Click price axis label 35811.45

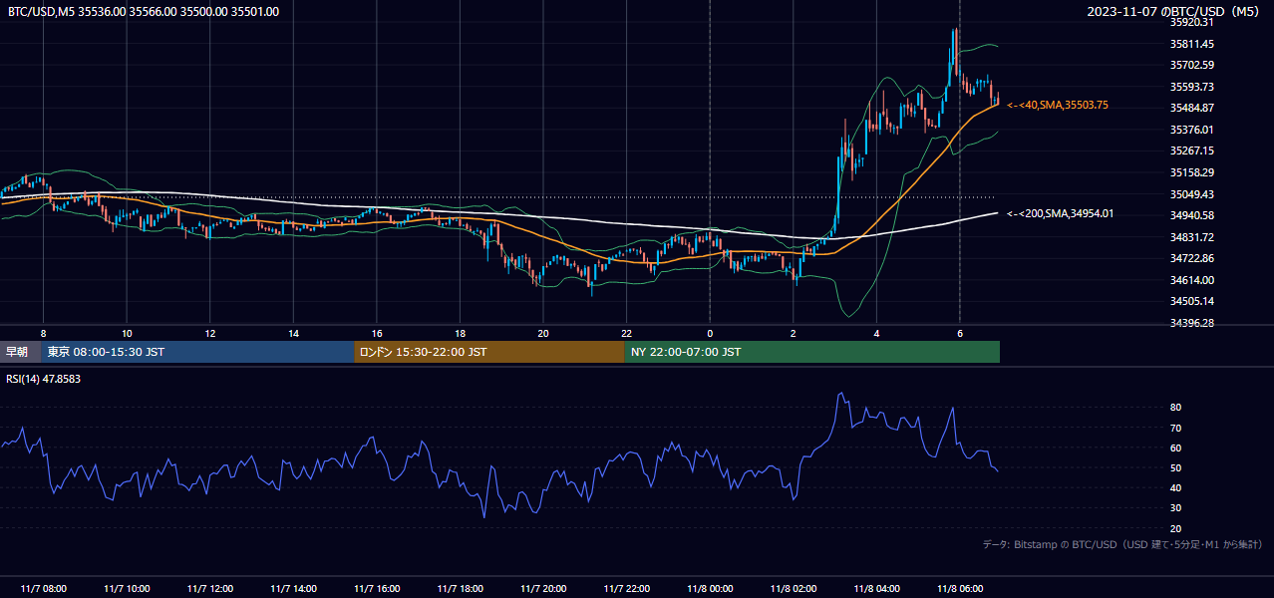point(1192,44)
